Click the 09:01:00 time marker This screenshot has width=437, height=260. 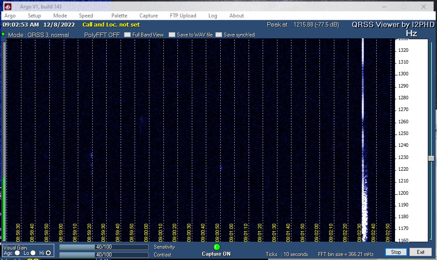pyautogui.click(x=231, y=233)
